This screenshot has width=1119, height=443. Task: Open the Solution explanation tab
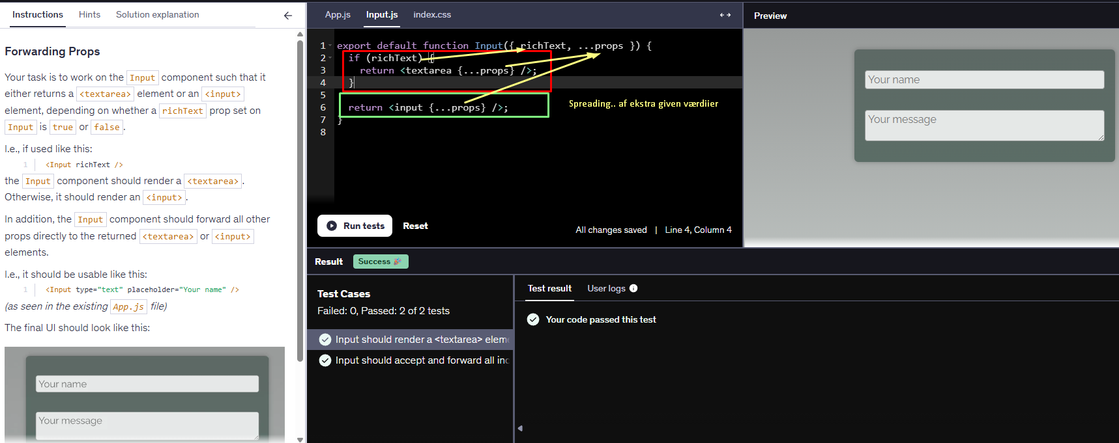(157, 14)
